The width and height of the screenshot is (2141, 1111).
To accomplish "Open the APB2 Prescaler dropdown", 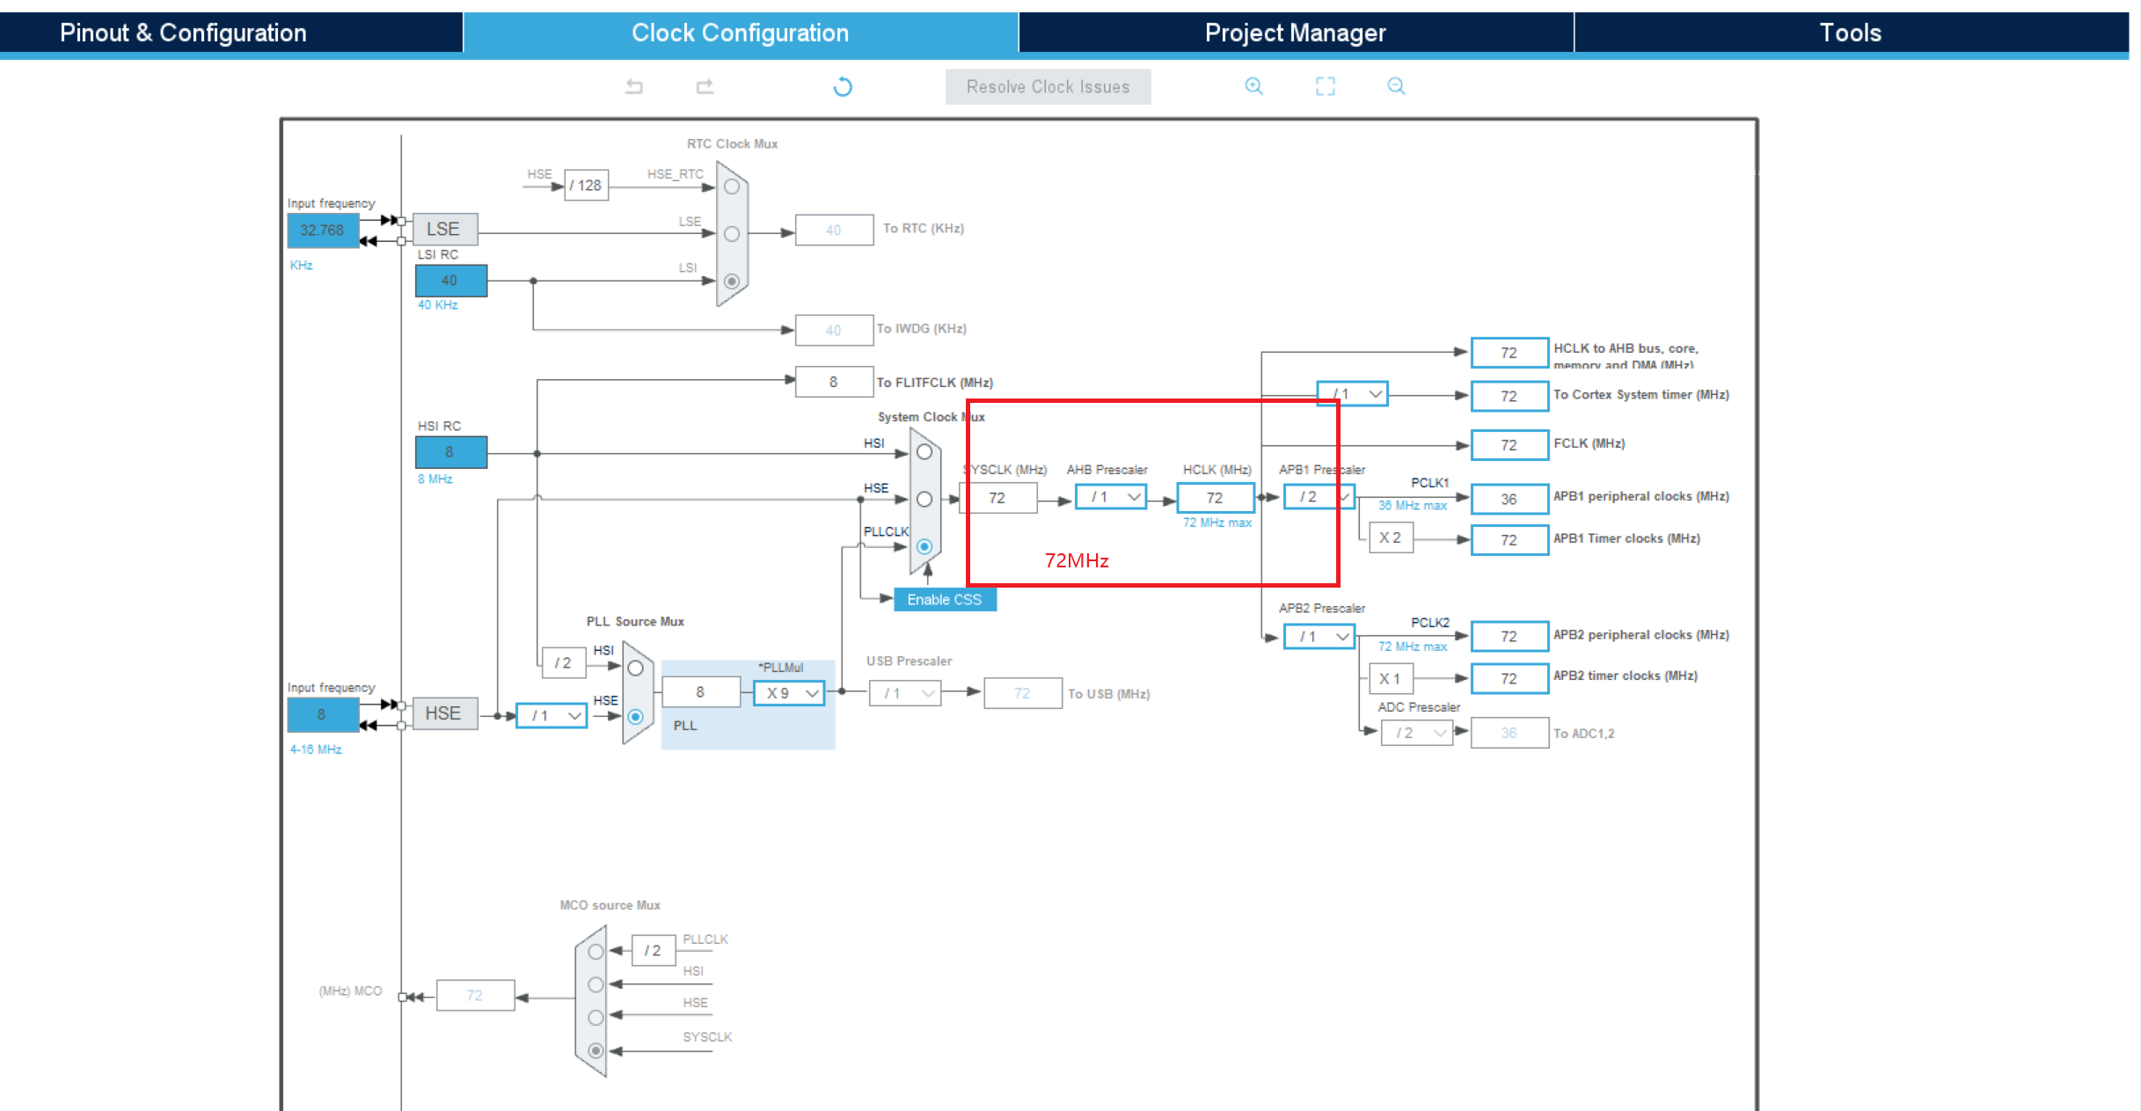I will [1319, 636].
